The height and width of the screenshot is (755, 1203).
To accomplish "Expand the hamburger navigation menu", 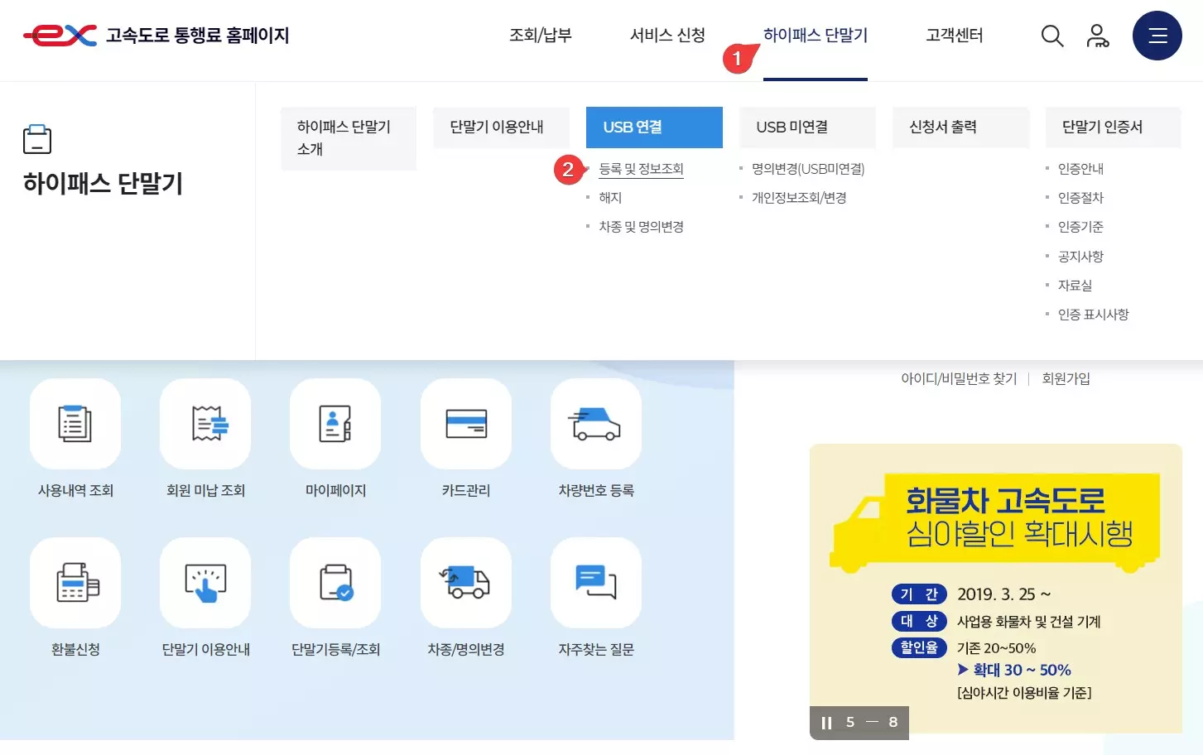I will [x=1157, y=36].
